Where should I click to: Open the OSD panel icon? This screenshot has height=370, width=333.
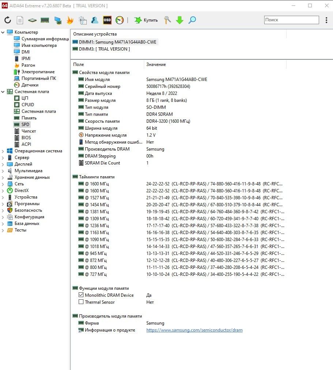tap(107, 20)
